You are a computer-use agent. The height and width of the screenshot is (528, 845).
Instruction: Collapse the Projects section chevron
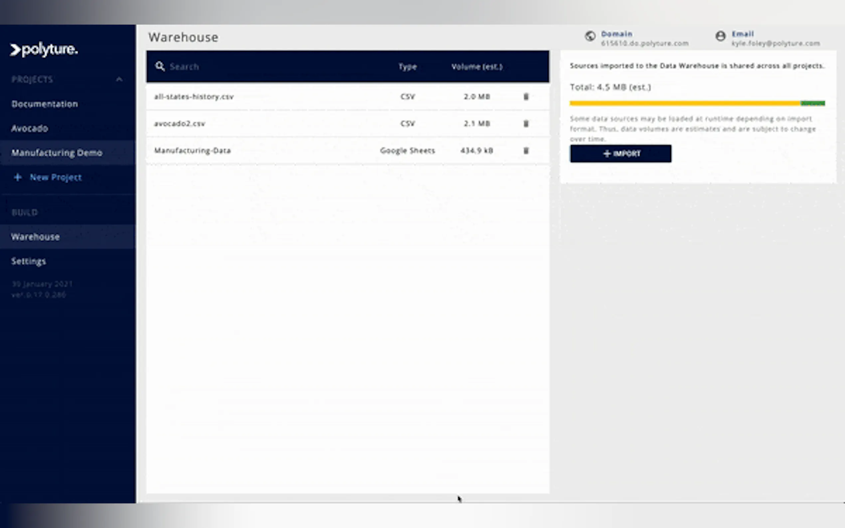[x=119, y=79]
